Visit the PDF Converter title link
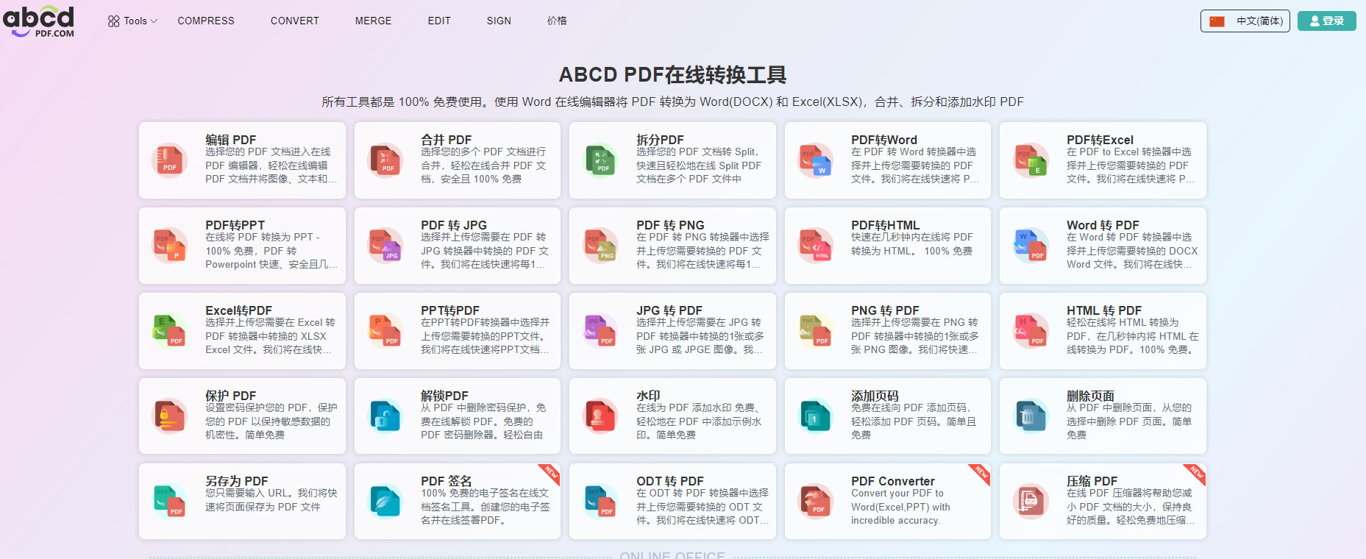1366x559 pixels. 893,481
